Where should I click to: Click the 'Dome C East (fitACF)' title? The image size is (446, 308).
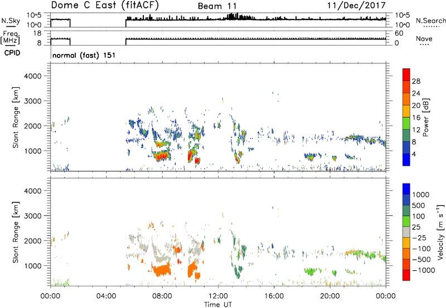click(105, 5)
